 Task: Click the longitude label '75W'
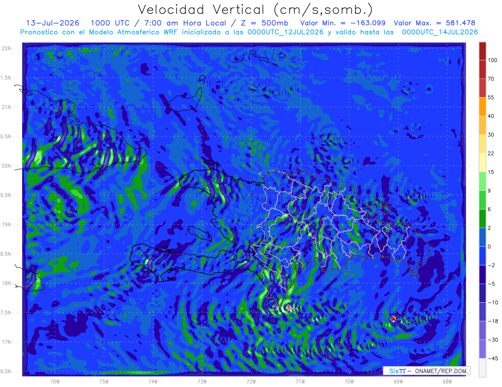point(104,381)
